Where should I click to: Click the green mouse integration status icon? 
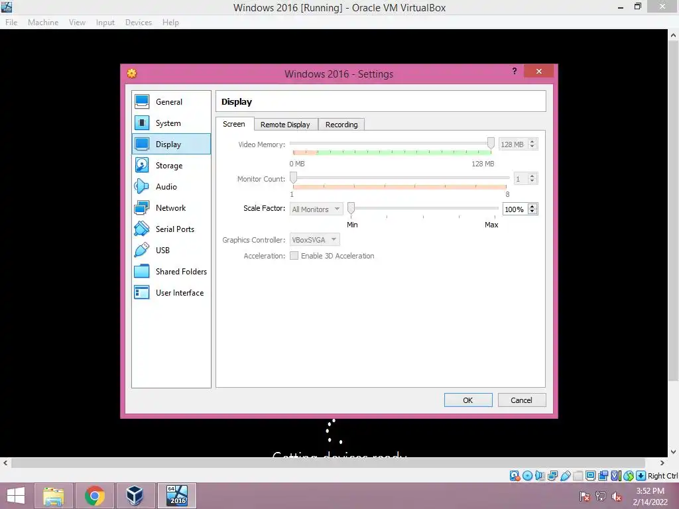629,476
